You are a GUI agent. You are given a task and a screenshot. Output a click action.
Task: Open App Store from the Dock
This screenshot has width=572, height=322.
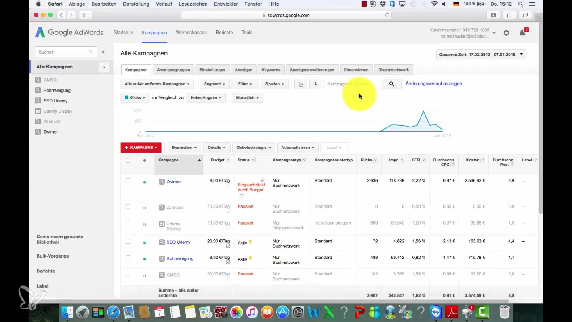tap(282, 312)
